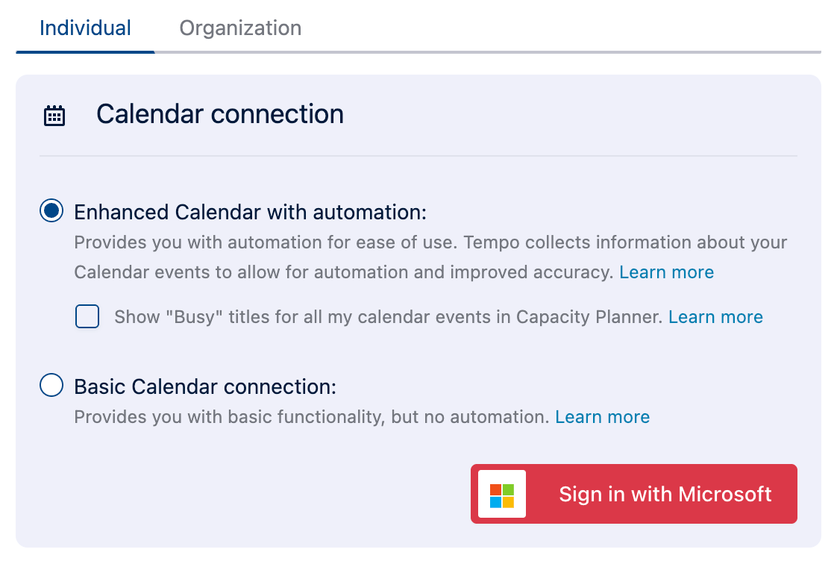The image size is (834, 561).
Task: Click the Microsoft logo on the sign-in button
Action: (x=502, y=493)
